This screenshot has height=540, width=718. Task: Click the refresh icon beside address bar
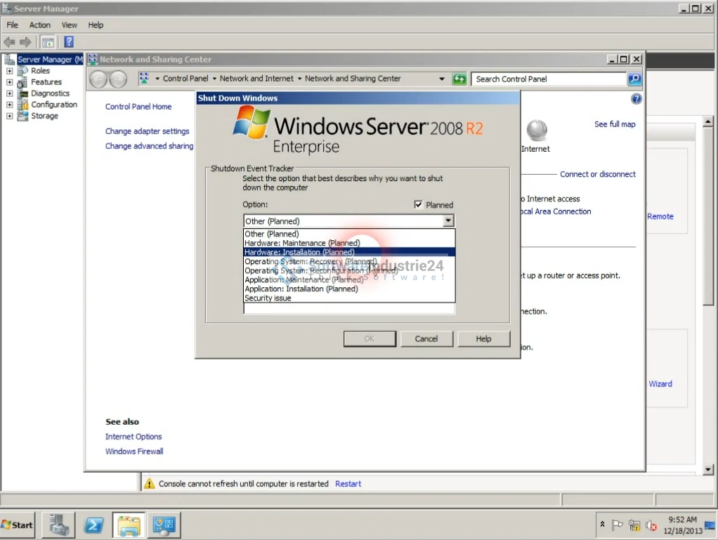coord(459,79)
